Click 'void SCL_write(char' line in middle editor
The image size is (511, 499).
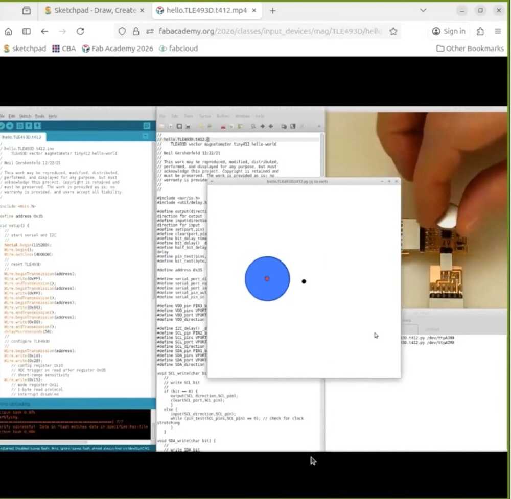(182, 373)
